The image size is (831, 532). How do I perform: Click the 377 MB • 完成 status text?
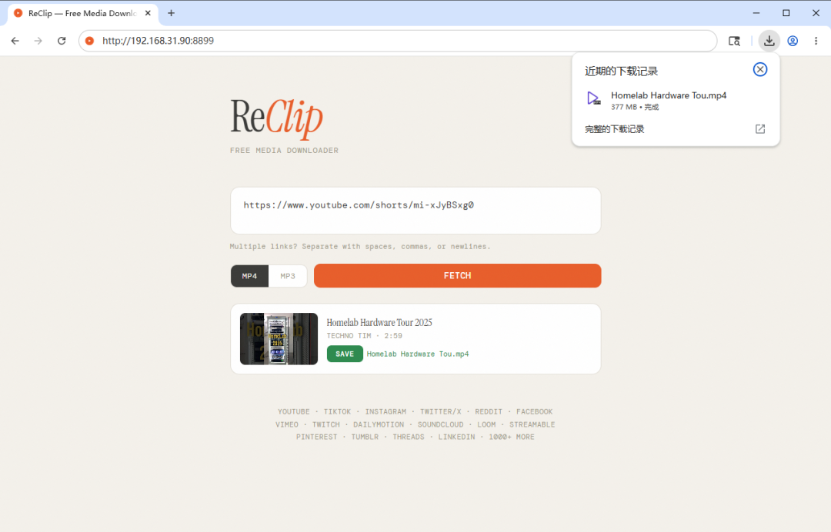634,107
